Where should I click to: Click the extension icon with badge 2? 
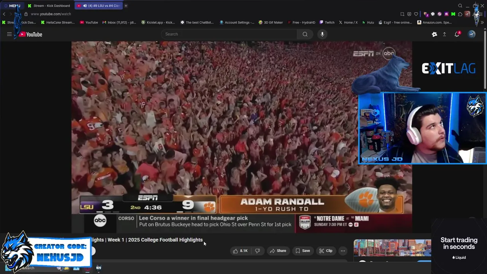coord(426,14)
